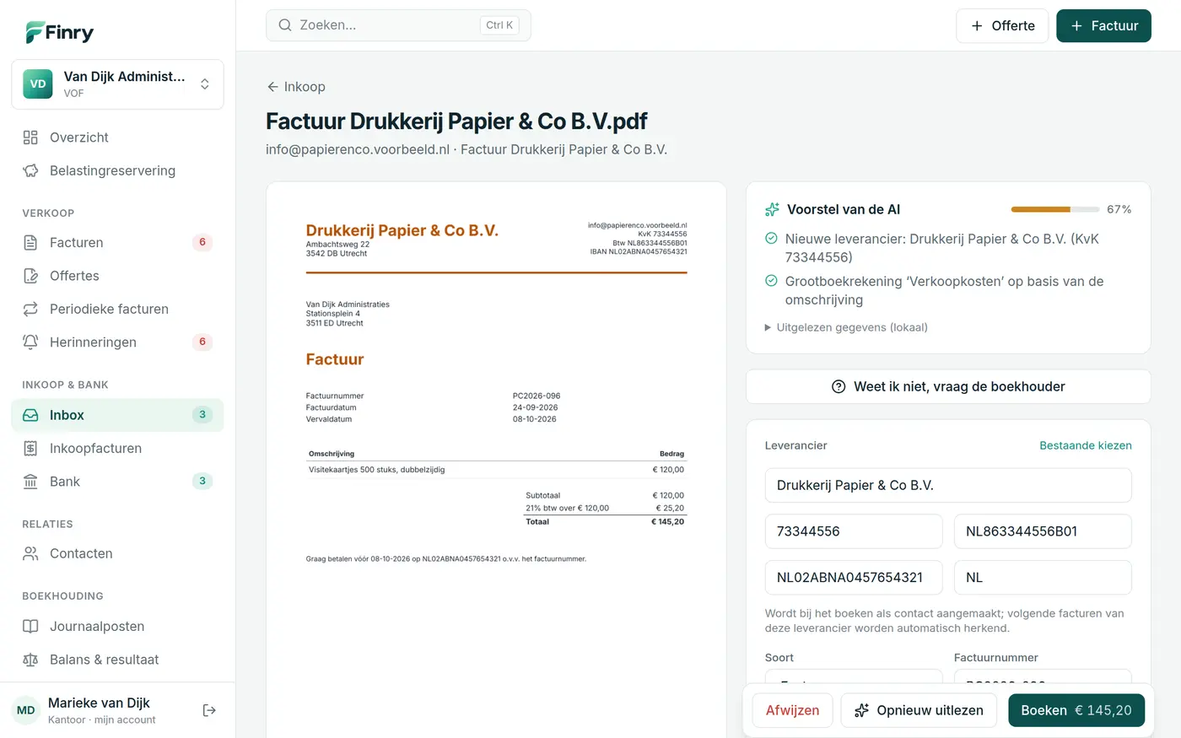Open Periodieke facturen
Viewport: 1181px width, 738px height.
click(117, 309)
